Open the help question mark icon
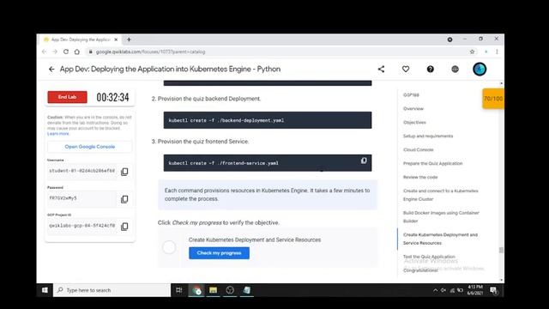The height and width of the screenshot is (309, 549). 431,70
